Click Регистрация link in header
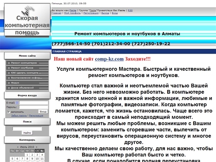 [91, 13]
